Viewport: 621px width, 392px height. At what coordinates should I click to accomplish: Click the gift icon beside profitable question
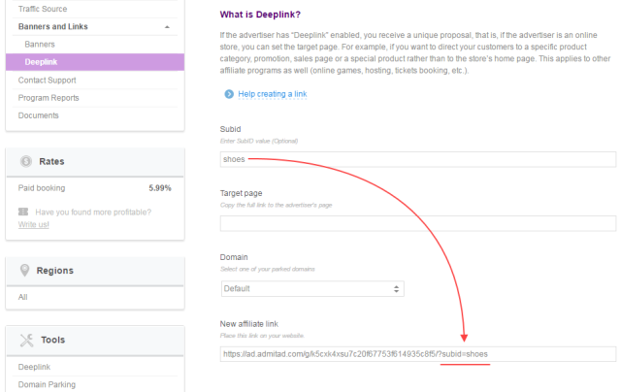point(23,212)
